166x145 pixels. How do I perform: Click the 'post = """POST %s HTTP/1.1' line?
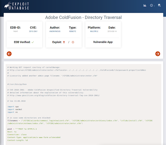click(22, 129)
